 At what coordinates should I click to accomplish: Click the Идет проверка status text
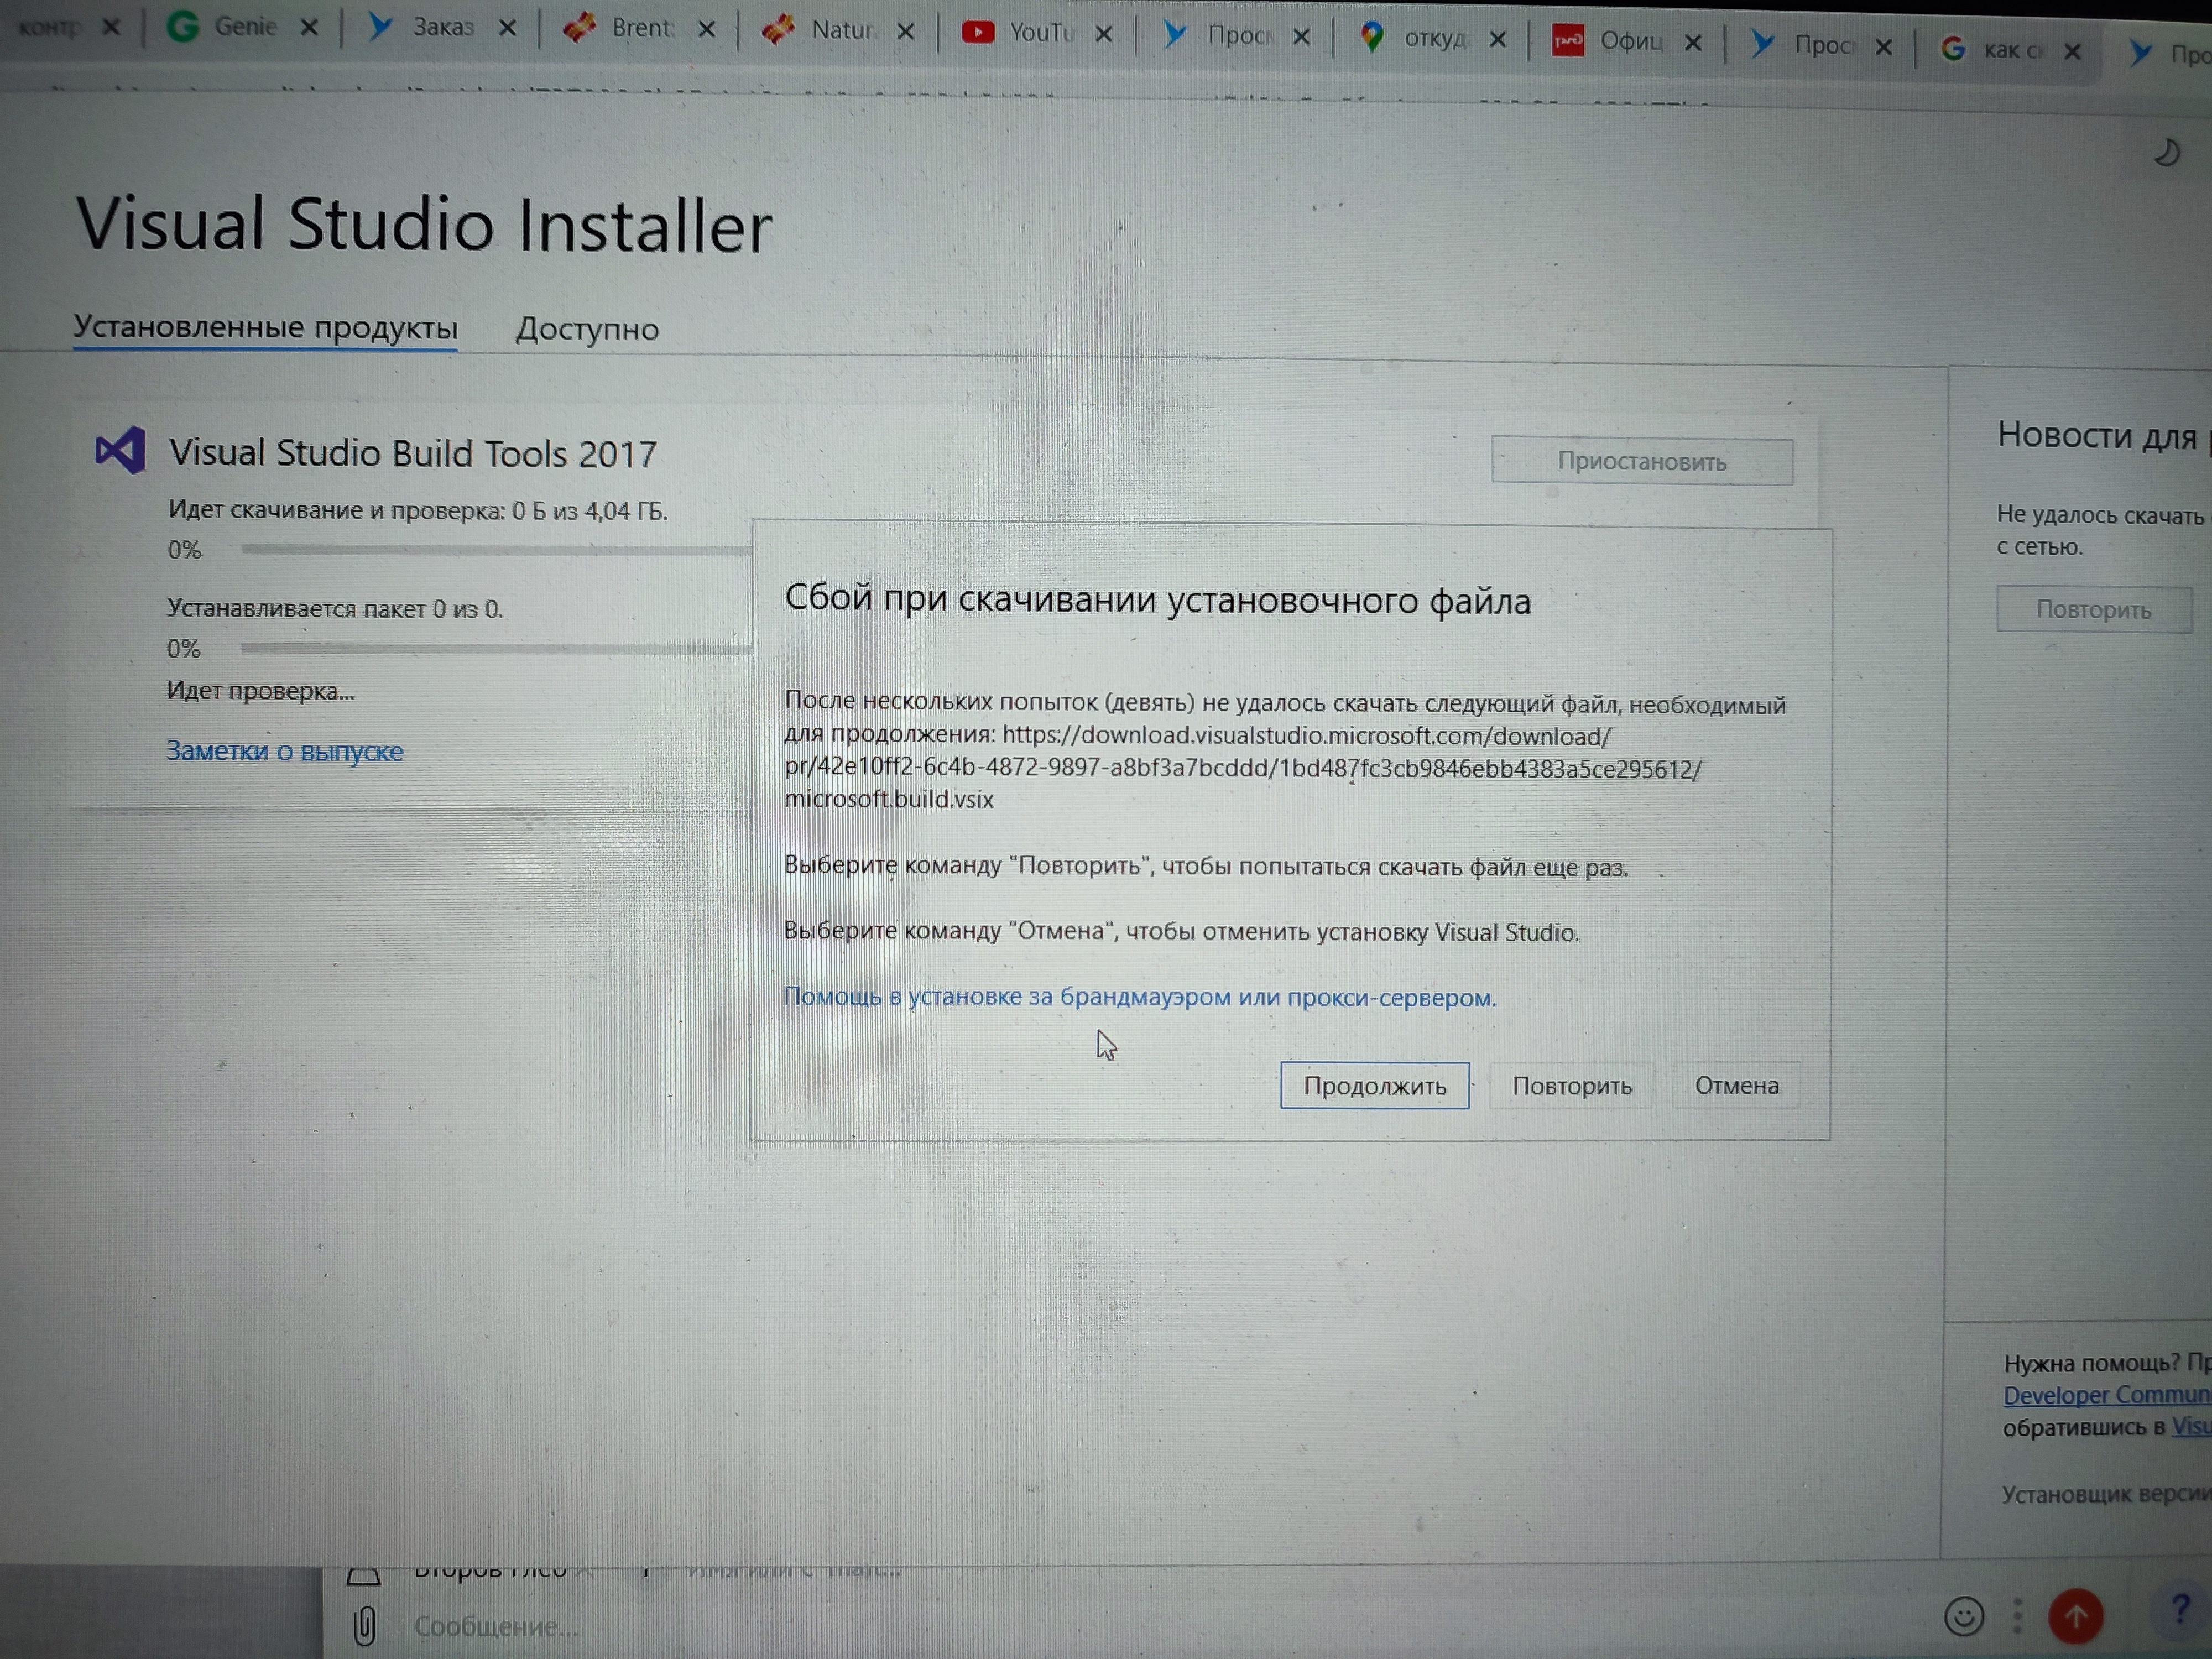(261, 691)
